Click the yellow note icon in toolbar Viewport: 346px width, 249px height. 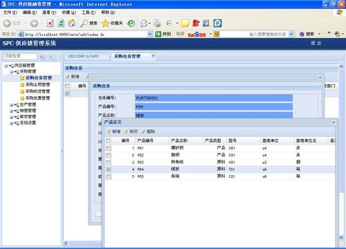click(185, 23)
